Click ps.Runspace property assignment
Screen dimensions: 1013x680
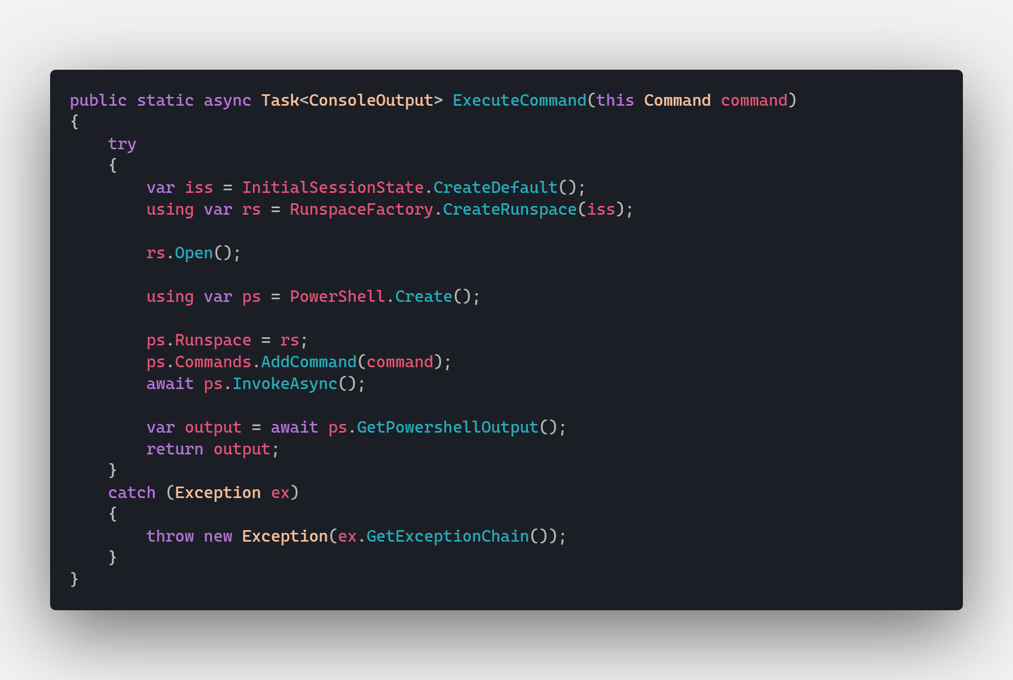tap(227, 341)
